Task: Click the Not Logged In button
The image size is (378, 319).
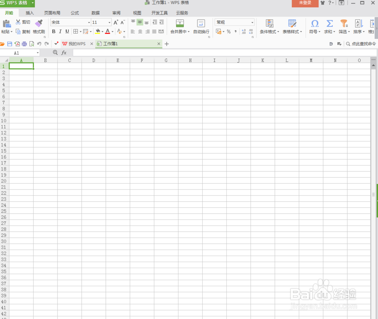Action: 305,3
